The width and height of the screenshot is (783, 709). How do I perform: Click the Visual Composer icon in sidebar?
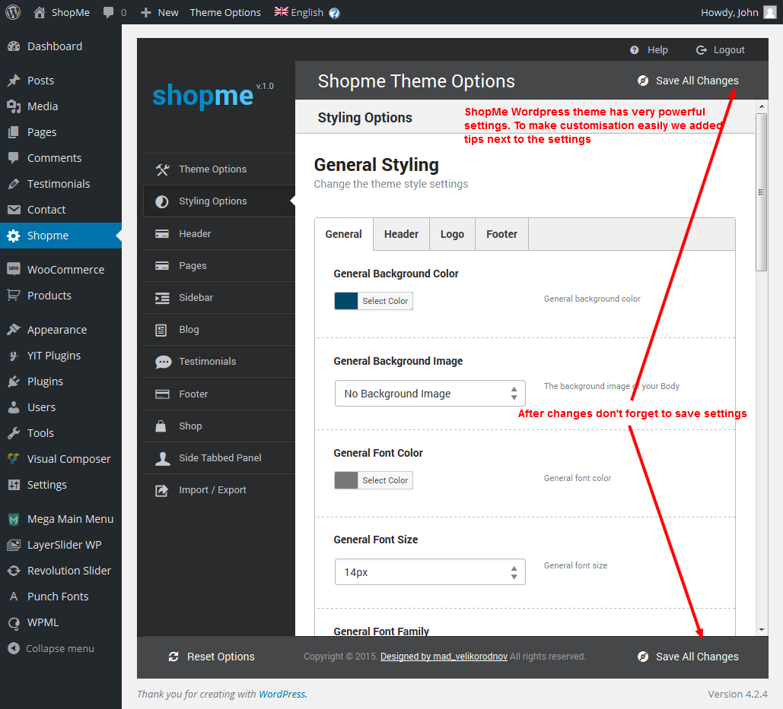point(14,459)
